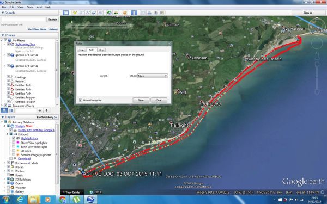Collapse the Search panel triangle

(x=3, y=13)
